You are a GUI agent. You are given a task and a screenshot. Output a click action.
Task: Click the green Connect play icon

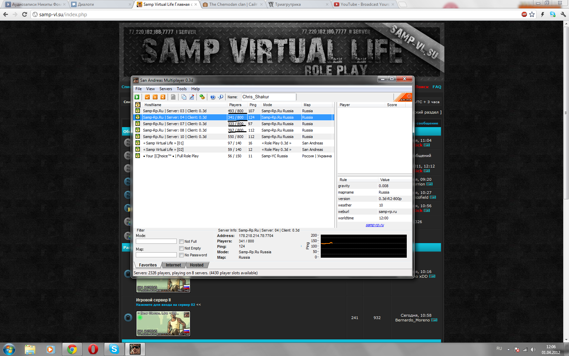point(137,97)
